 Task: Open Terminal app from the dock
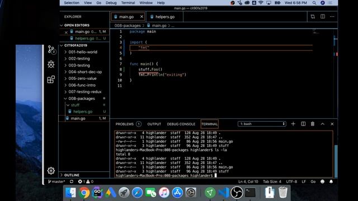(x=250, y=193)
